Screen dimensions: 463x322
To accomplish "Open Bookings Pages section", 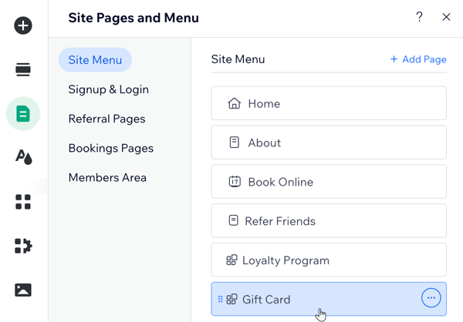I will coord(110,148).
